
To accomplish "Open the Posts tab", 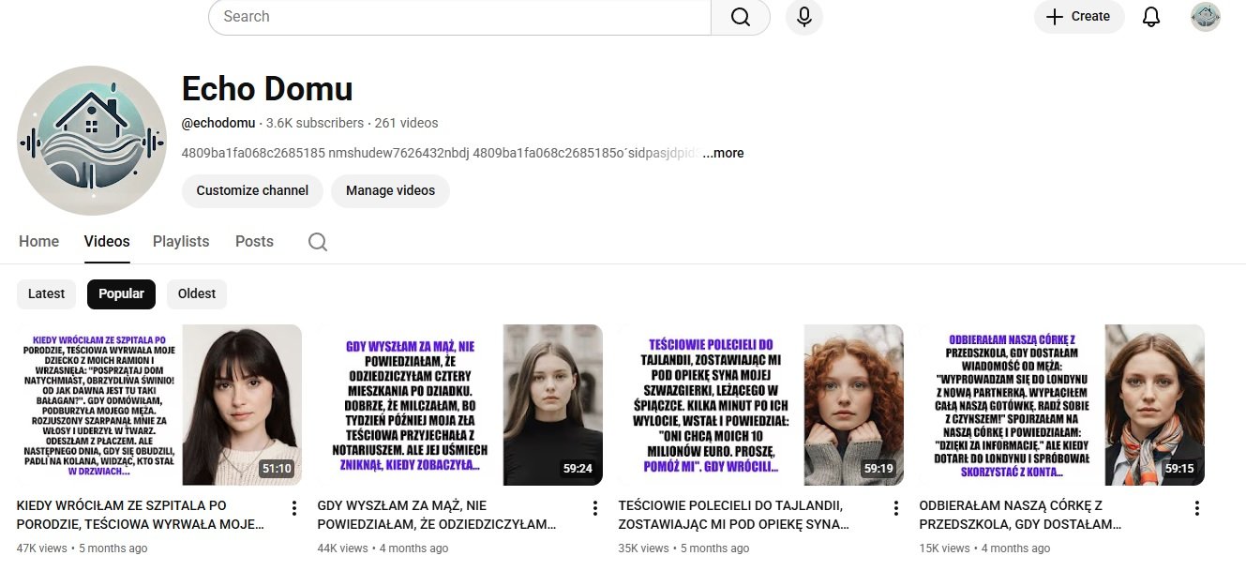I will (254, 241).
